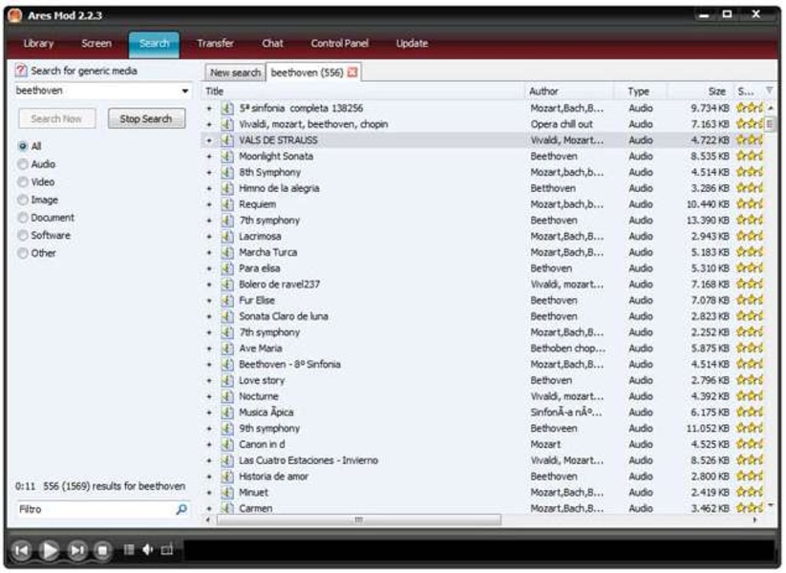Screen dimensions: 786x573
Task: Close the beethoven (556) results tab
Action: (x=352, y=74)
